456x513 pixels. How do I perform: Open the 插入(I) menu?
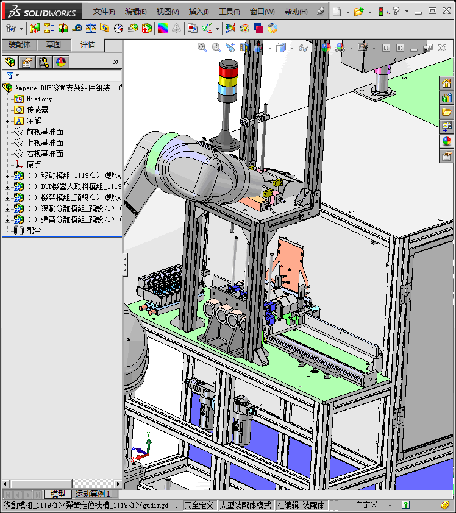pos(199,12)
